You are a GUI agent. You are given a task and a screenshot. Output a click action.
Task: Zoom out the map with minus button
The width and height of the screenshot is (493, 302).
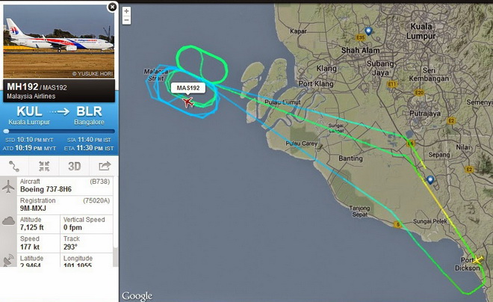tap(126, 20)
